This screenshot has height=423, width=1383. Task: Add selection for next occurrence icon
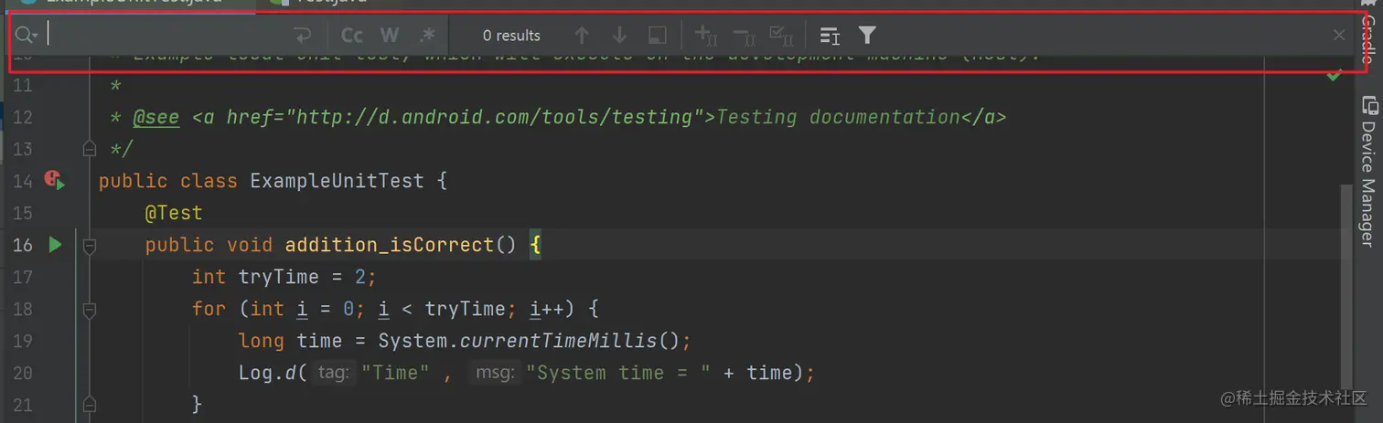coord(705,36)
